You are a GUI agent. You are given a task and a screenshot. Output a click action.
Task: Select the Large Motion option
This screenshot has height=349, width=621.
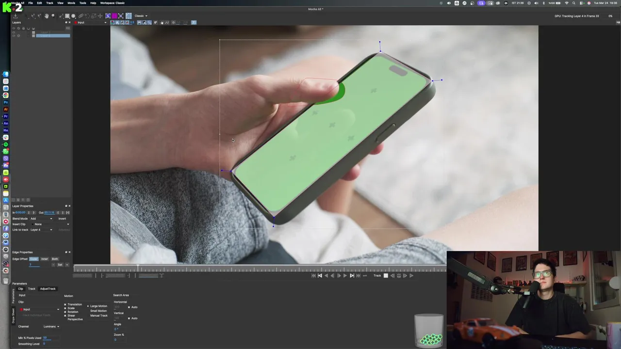(98, 306)
